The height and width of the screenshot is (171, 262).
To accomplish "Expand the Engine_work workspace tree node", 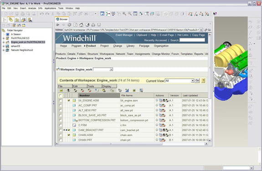I will pyautogui.click(x=4, y=42).
